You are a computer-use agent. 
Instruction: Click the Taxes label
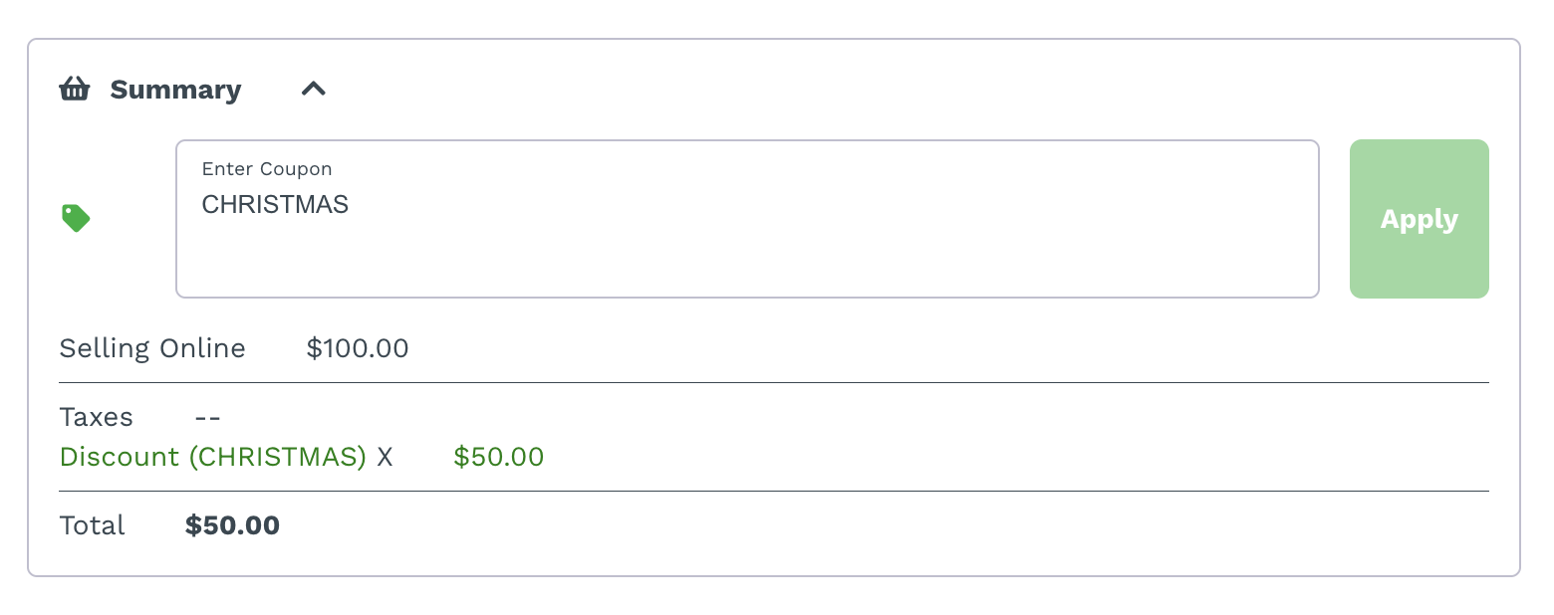97,416
